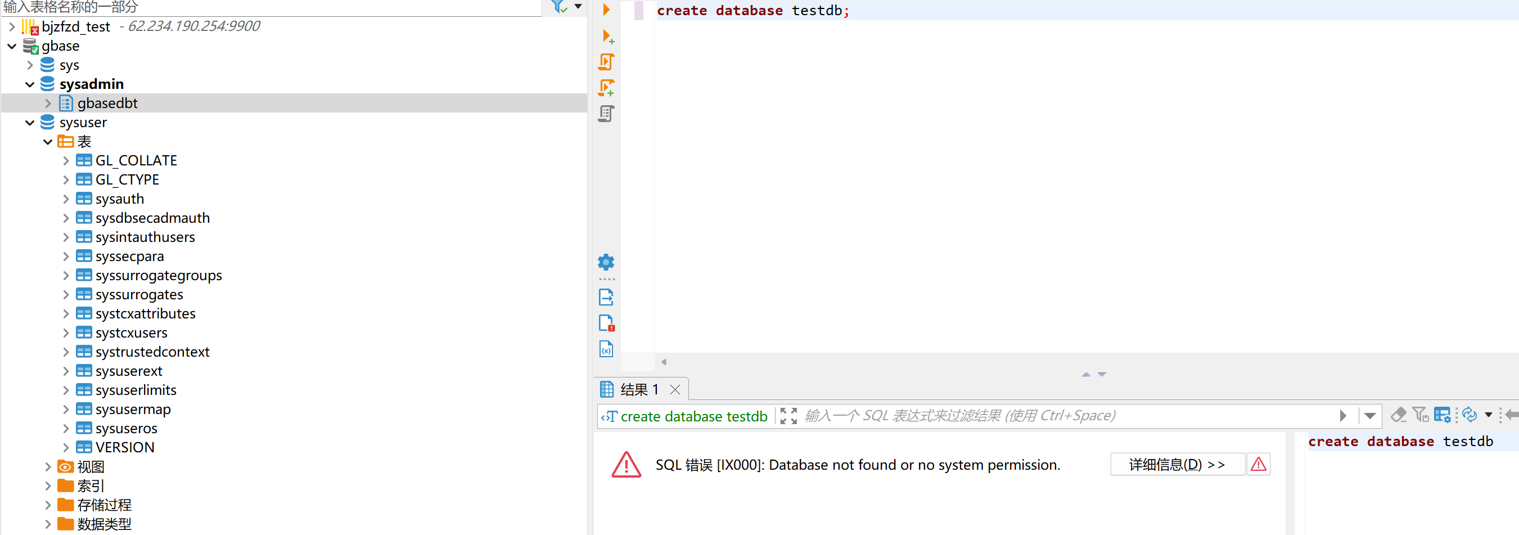Collapse the sysuser database node
Image resolution: width=1519 pixels, height=535 pixels.
coord(30,123)
